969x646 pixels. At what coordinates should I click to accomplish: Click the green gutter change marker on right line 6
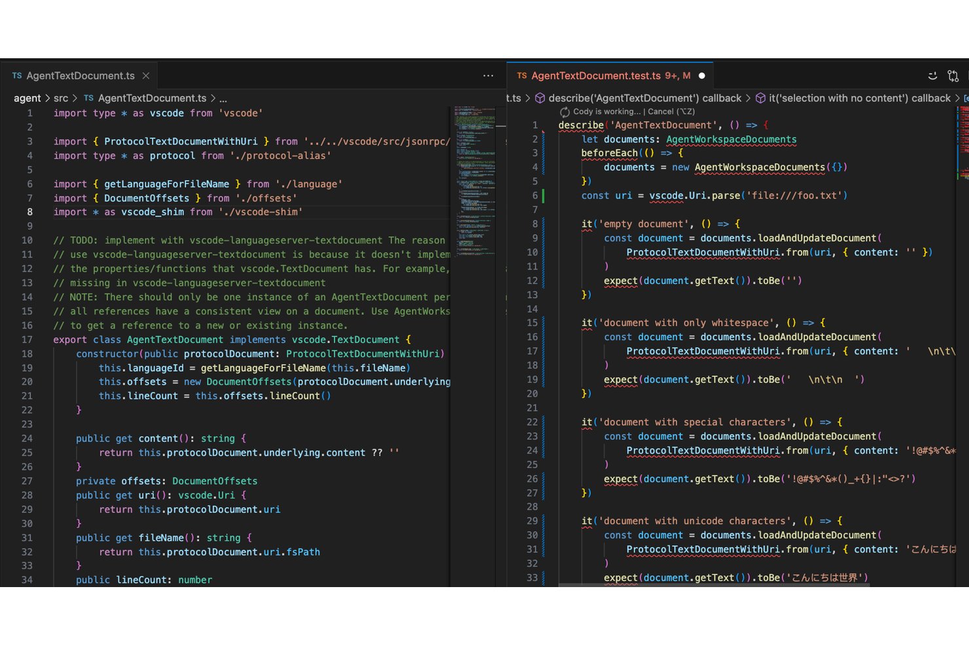(543, 196)
